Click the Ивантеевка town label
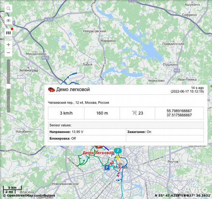 tap(187, 80)
